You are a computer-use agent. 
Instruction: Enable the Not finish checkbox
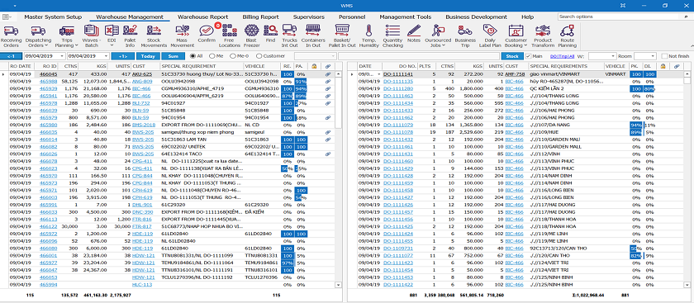click(664, 56)
